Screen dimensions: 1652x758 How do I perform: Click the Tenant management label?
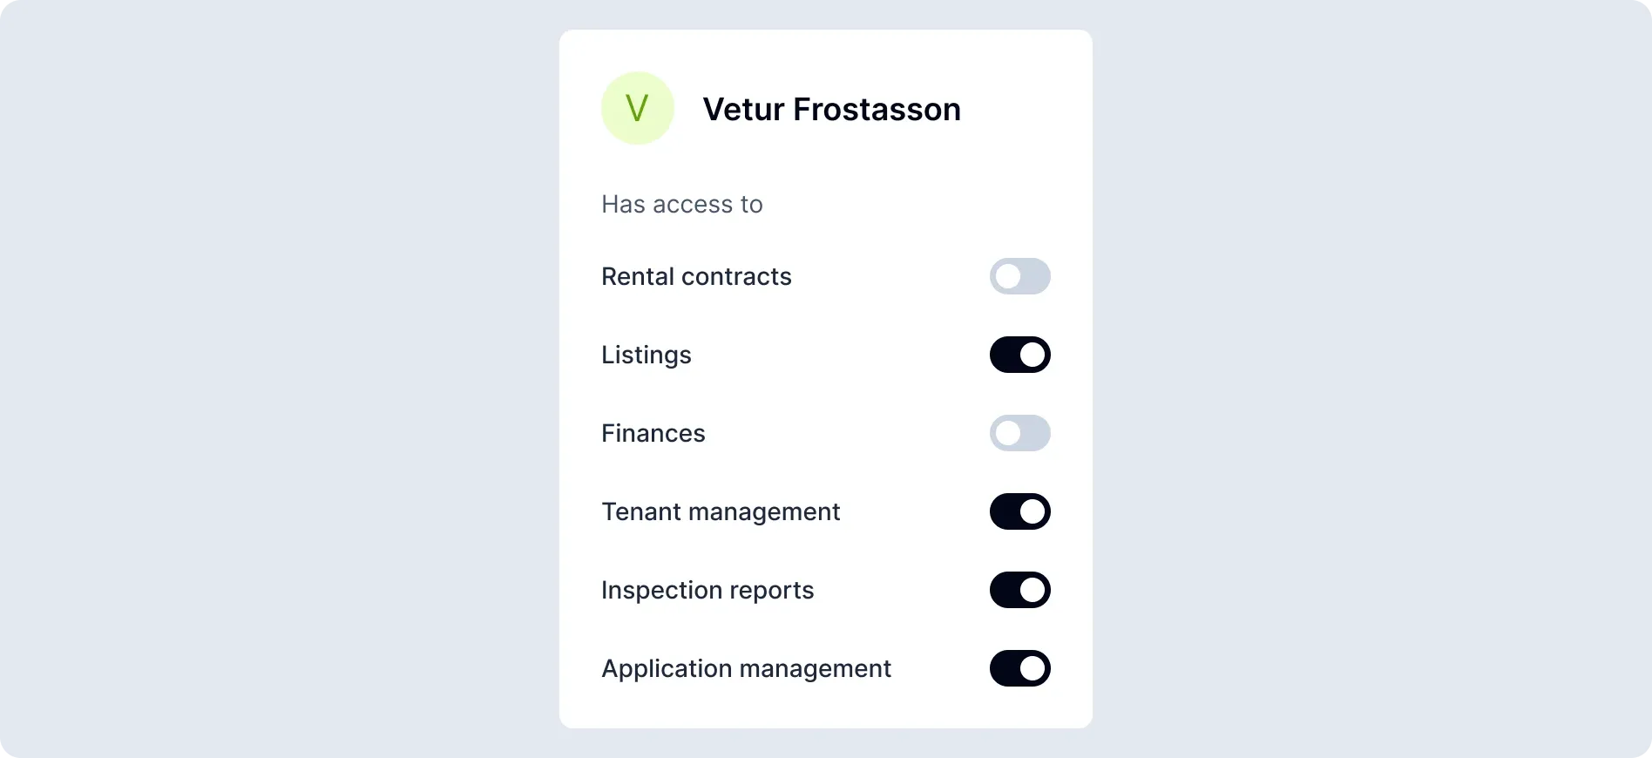721,512
